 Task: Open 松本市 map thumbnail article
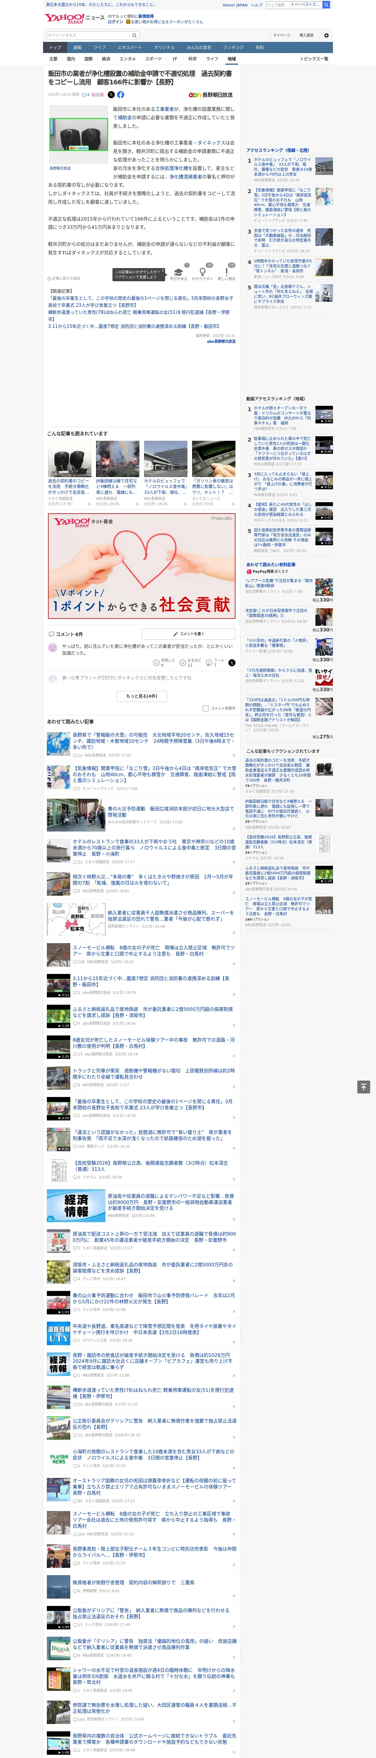click(76, 919)
